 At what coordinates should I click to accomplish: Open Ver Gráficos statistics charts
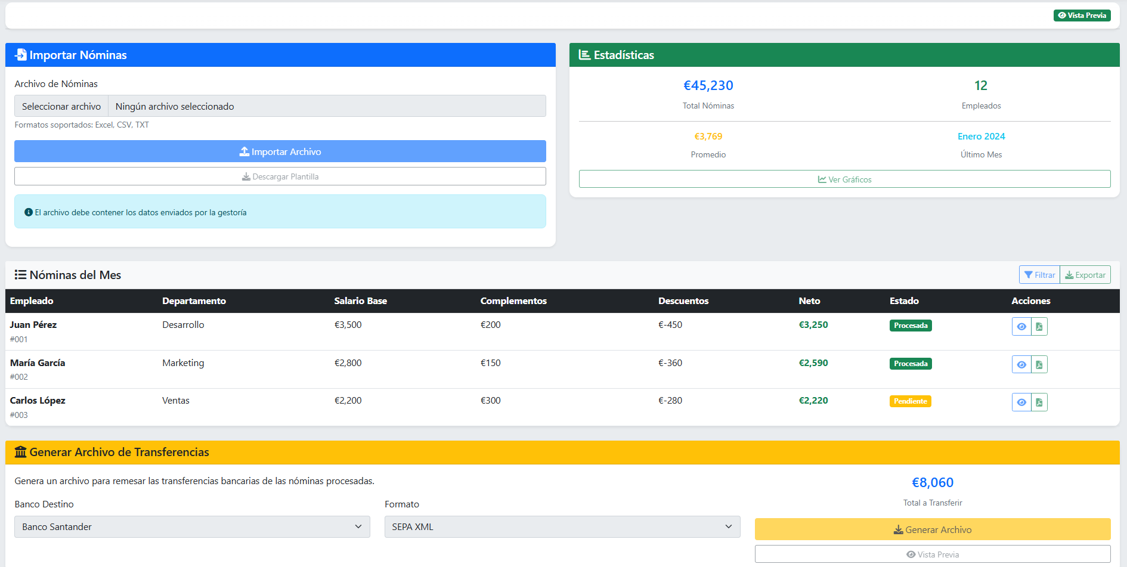(x=844, y=179)
